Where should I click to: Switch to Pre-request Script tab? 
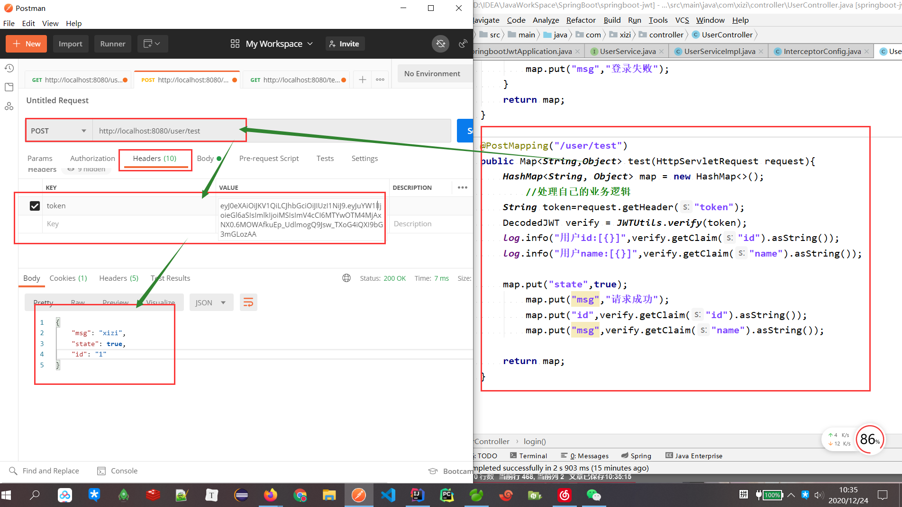[269, 158]
